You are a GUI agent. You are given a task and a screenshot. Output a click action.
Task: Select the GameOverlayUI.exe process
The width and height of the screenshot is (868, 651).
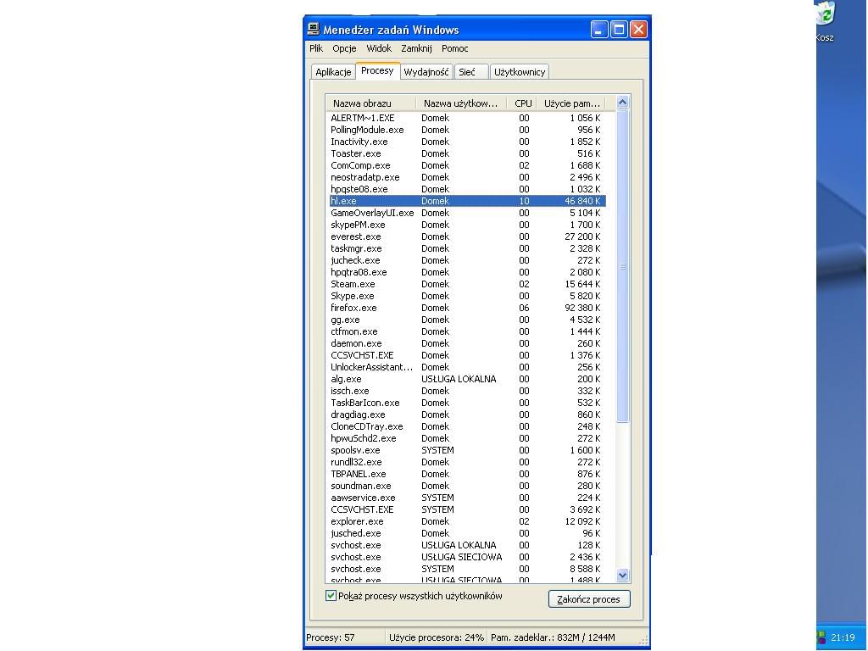468,213
